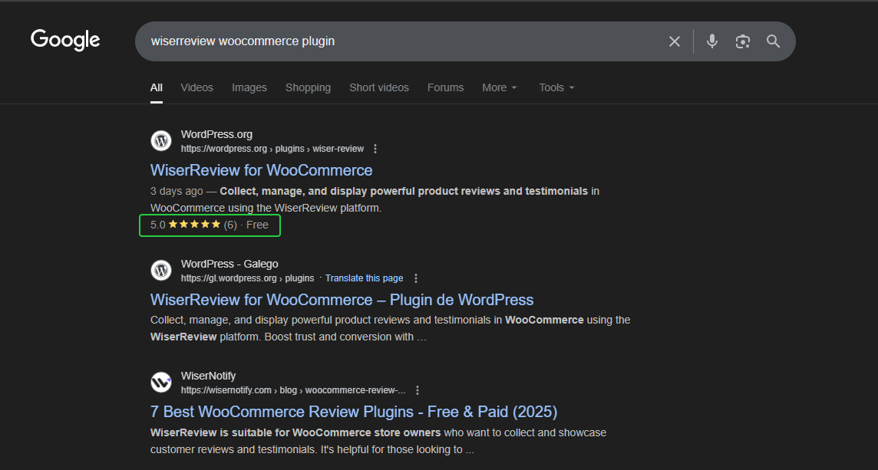Expand the More search categories dropdown
The height and width of the screenshot is (470, 878).
pos(500,87)
